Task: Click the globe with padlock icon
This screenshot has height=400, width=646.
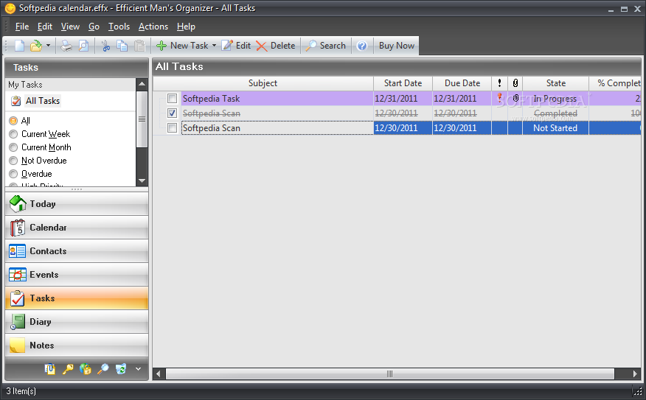Action: tap(86, 369)
